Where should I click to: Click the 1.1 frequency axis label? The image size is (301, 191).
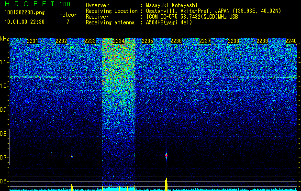pos(3,62)
